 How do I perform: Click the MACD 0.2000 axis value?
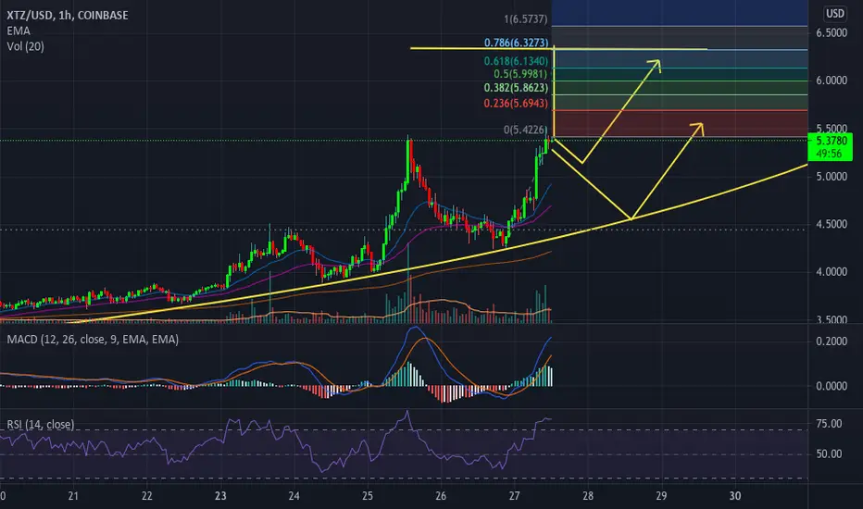(832, 341)
